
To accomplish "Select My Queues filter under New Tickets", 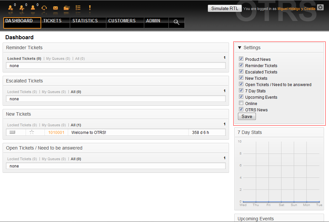I will (x=54, y=125).
